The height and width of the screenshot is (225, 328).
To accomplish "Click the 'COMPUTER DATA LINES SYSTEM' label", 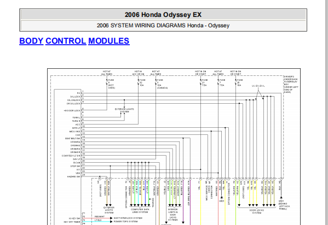I will pyautogui.click(x=140, y=211).
